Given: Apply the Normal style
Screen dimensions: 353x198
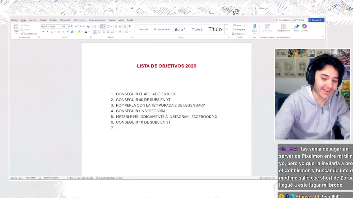Looking at the screenshot, I should (144, 29).
